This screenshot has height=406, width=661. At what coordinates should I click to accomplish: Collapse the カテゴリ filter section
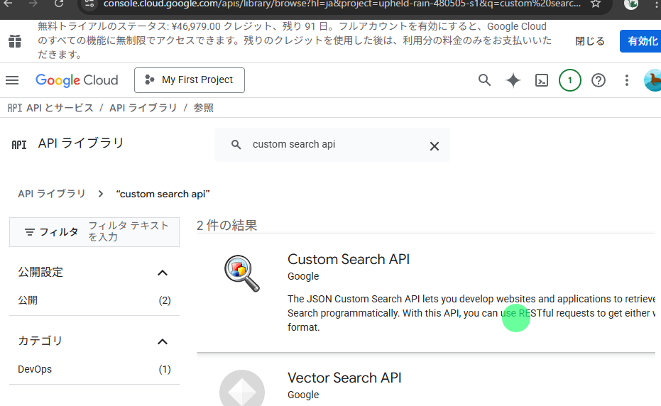162,341
